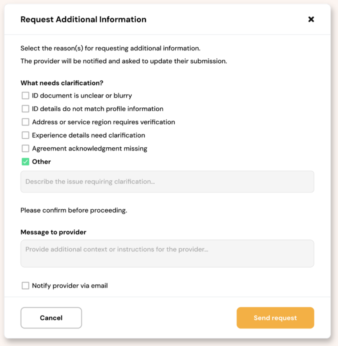Viewport: 338px width, 346px height.
Task: Click the 'ID details do not match profile information' label
Action: [98, 109]
